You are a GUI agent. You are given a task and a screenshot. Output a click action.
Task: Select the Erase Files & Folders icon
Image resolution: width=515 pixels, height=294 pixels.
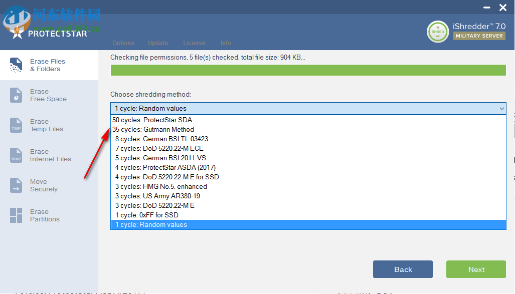pyautogui.click(x=16, y=65)
